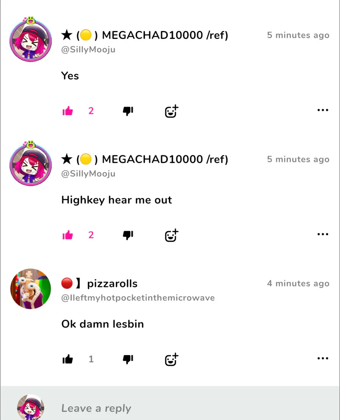Dislike the "Highkey hear me out" comment

(x=128, y=235)
